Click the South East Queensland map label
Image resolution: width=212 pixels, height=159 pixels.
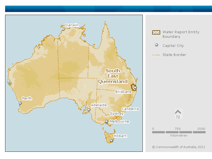click(113, 76)
